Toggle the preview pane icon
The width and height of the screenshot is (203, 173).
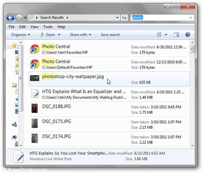tap(176, 35)
